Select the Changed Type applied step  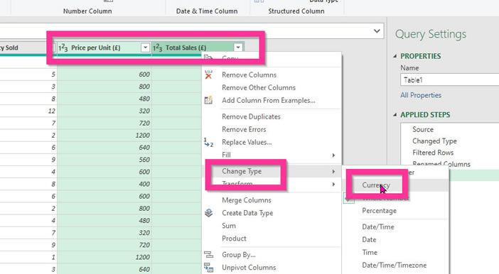tap(434, 141)
